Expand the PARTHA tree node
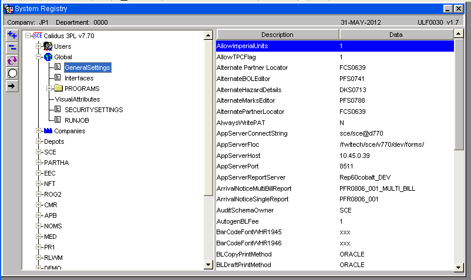The image size is (471, 280). 38,163
